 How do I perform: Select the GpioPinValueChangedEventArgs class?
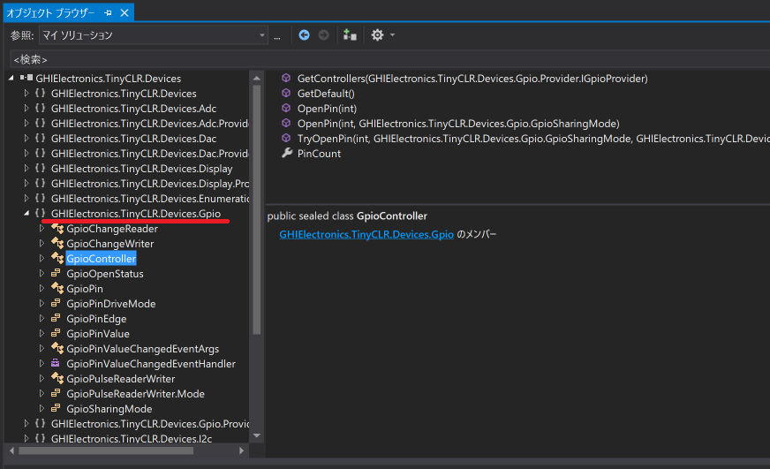[143, 349]
